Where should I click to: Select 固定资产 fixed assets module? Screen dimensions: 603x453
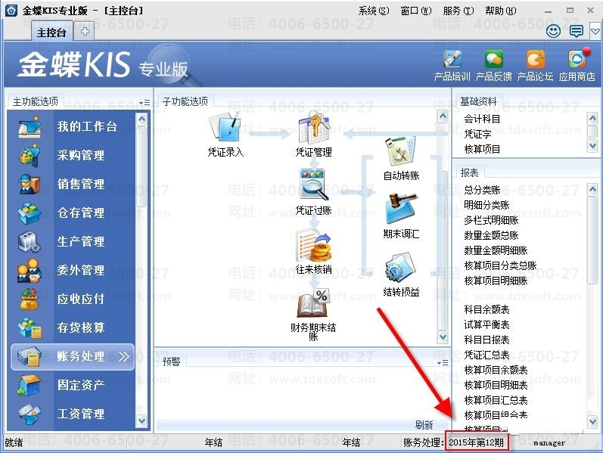74,385
